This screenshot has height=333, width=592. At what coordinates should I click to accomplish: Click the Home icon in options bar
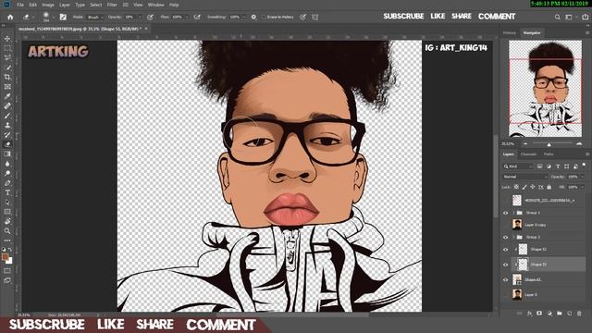point(10,17)
